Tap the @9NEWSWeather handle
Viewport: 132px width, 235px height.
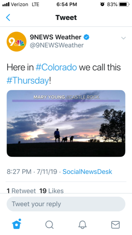tap(57, 45)
